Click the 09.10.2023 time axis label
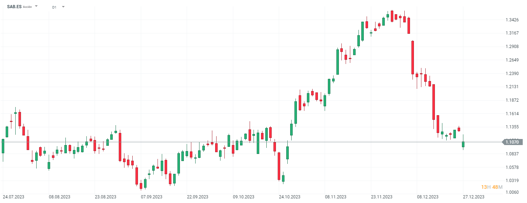Image resolution: width=527 pixels, height=203 pixels. [x=244, y=197]
